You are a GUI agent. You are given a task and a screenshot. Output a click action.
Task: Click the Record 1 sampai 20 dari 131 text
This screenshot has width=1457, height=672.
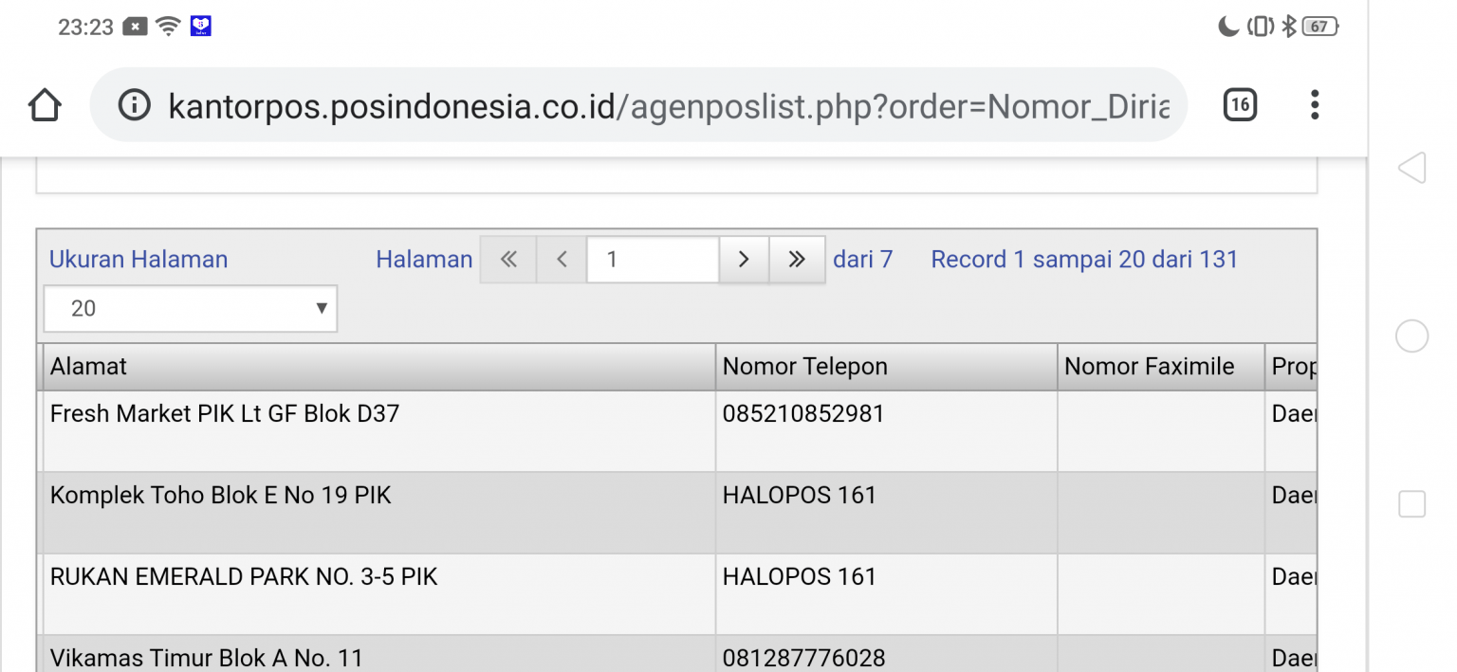click(1084, 259)
